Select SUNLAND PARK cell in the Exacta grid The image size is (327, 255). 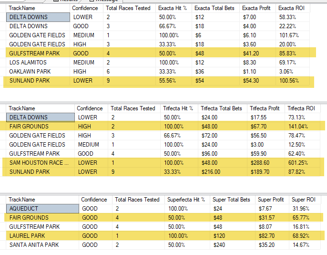[x=30, y=81]
